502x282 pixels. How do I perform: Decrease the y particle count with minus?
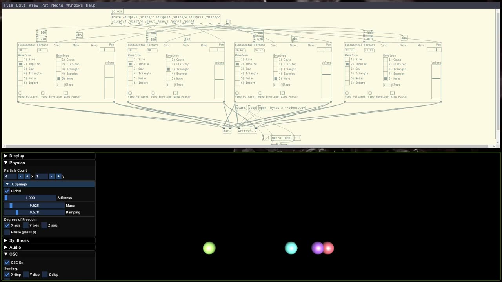coord(51,176)
